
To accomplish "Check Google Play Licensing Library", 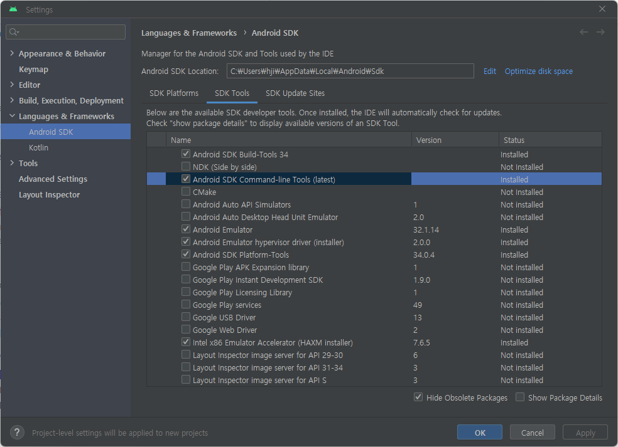I will pyautogui.click(x=186, y=292).
